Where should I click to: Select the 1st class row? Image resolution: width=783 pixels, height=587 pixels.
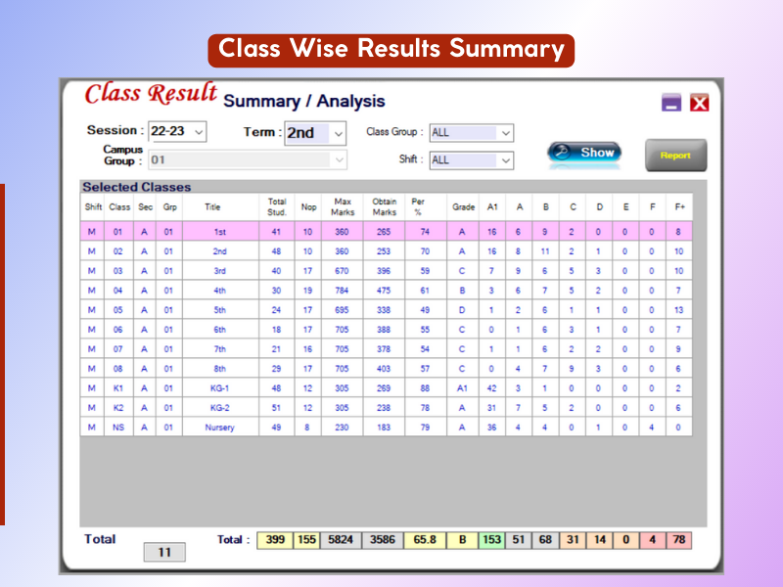[219, 233]
